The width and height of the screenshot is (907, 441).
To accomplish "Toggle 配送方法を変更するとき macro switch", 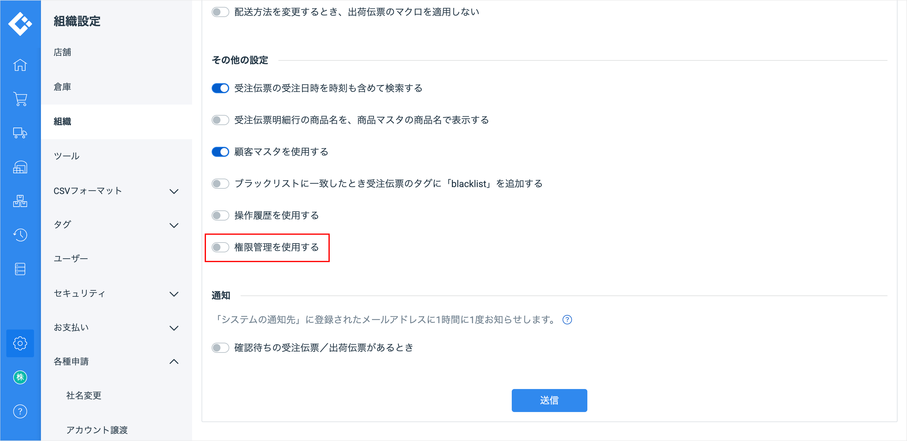I will click(x=220, y=12).
